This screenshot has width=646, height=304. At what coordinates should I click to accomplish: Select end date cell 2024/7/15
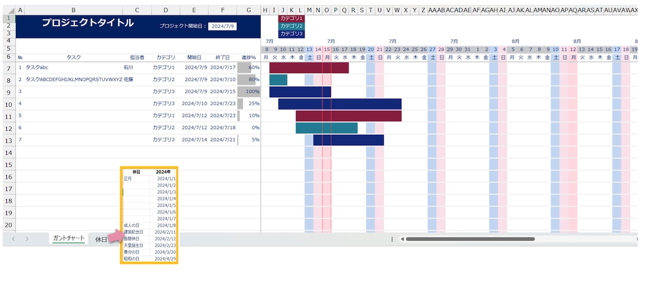[x=223, y=91]
